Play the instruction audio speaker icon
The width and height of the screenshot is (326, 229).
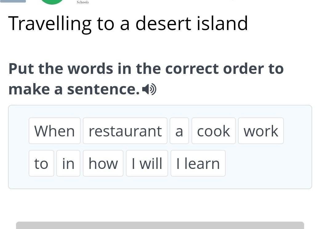149,90
